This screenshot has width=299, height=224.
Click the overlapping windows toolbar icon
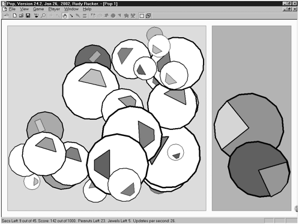pos(148,16)
